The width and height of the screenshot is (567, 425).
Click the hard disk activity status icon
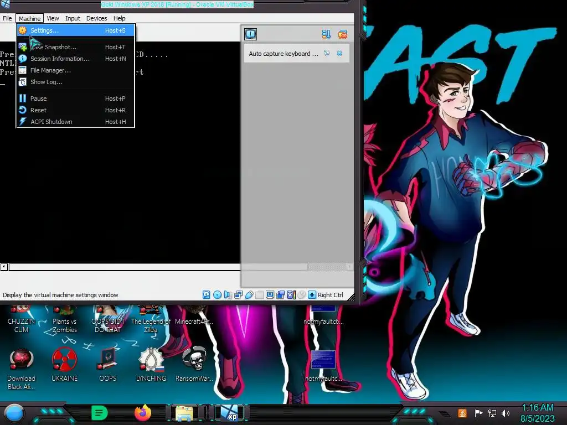coord(206,295)
